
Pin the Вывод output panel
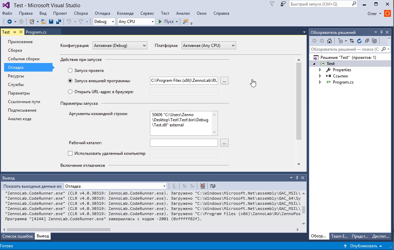(297, 178)
